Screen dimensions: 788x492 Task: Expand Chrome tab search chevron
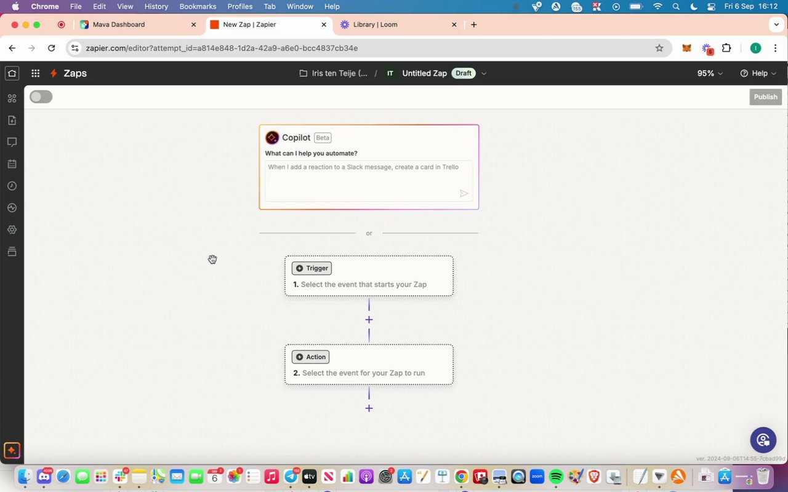776,25
